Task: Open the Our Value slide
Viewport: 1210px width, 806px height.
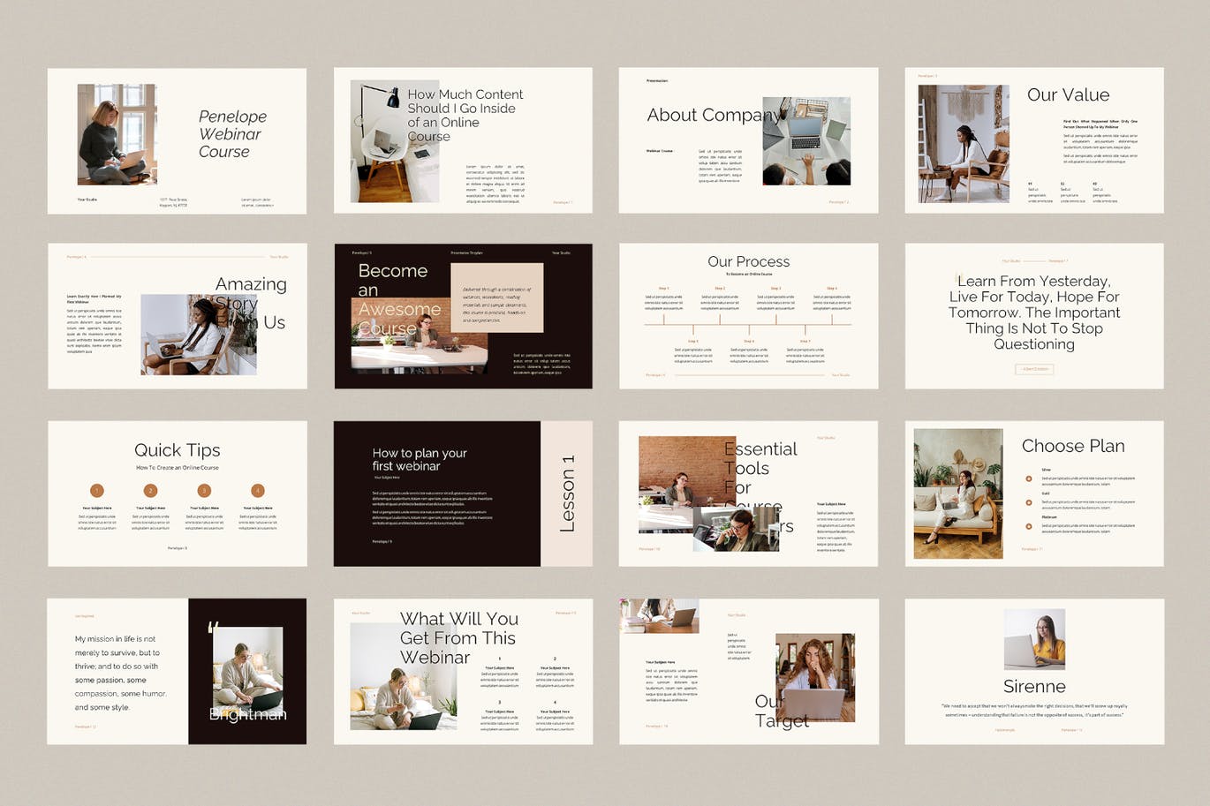Action: (x=1034, y=140)
